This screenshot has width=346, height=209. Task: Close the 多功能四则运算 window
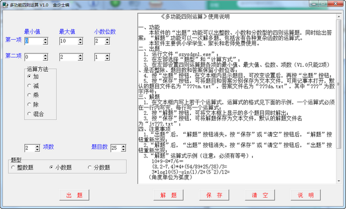click(336, 3)
